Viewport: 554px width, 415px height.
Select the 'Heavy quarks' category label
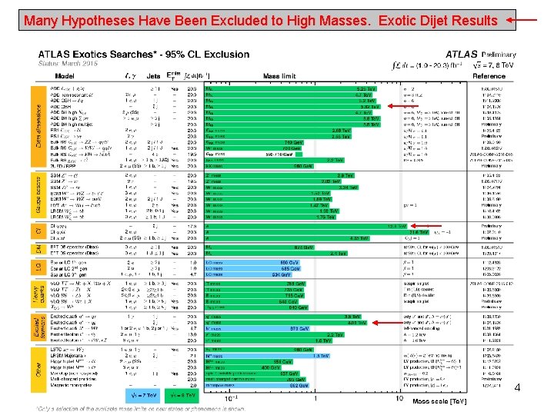(38, 294)
